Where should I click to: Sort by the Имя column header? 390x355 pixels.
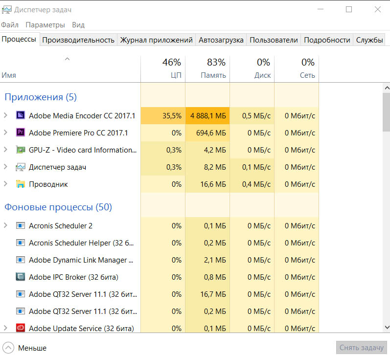(x=70, y=69)
